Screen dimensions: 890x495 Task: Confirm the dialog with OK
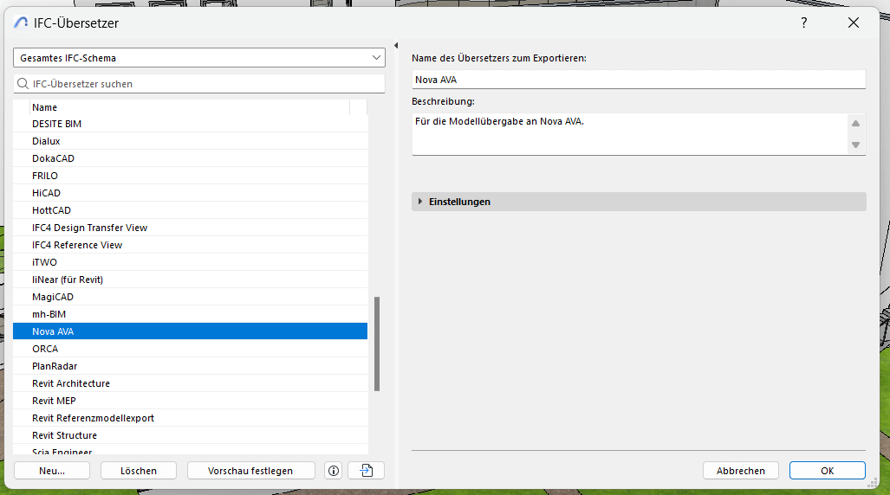(x=827, y=471)
